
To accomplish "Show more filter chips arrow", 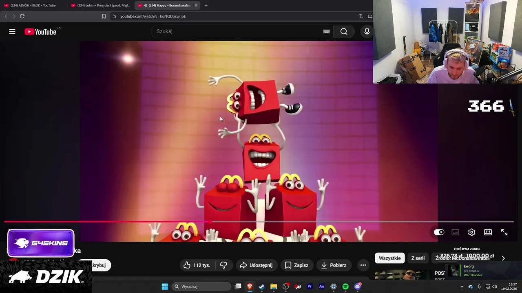I will point(503,258).
